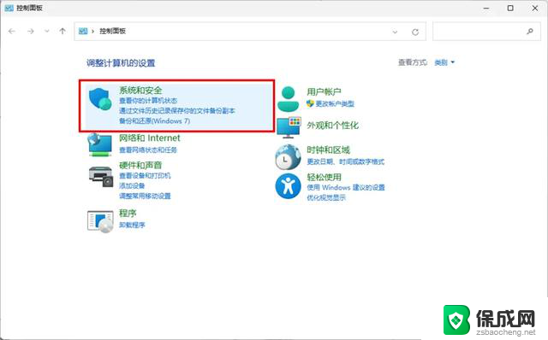
Task: Open the 程序 category icon
Action: [100, 221]
